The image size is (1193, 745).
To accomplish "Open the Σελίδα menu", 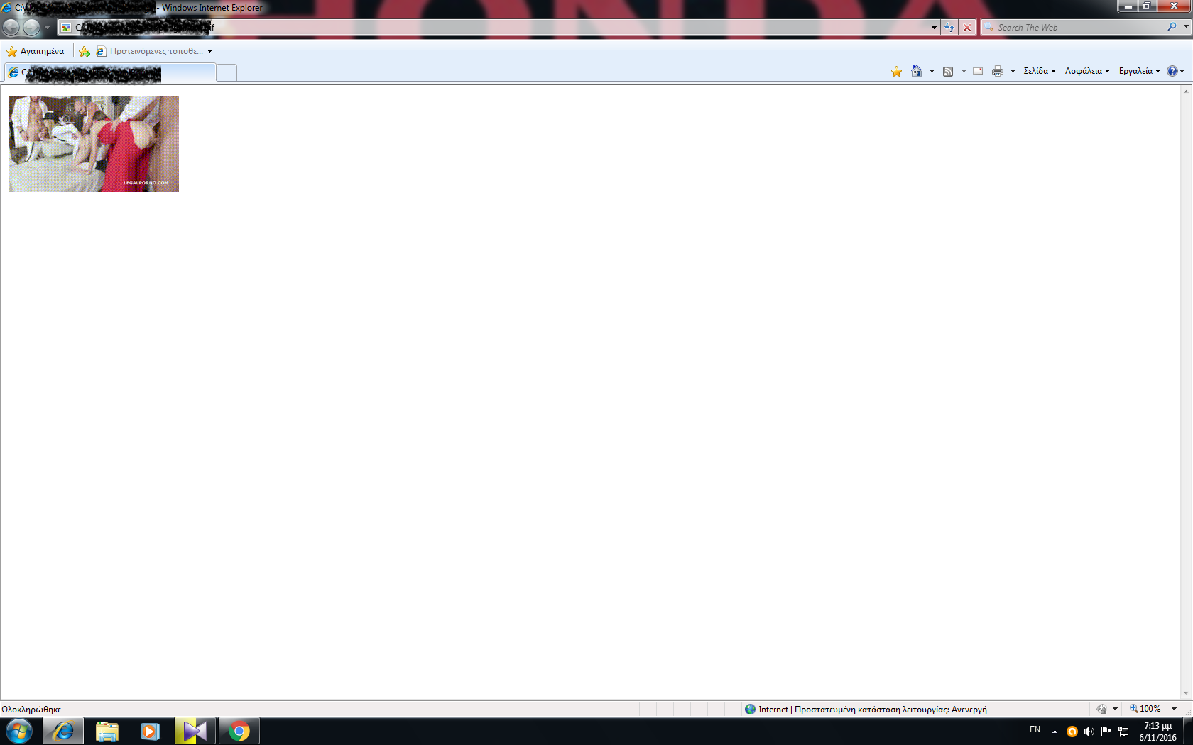I will coord(1039,71).
